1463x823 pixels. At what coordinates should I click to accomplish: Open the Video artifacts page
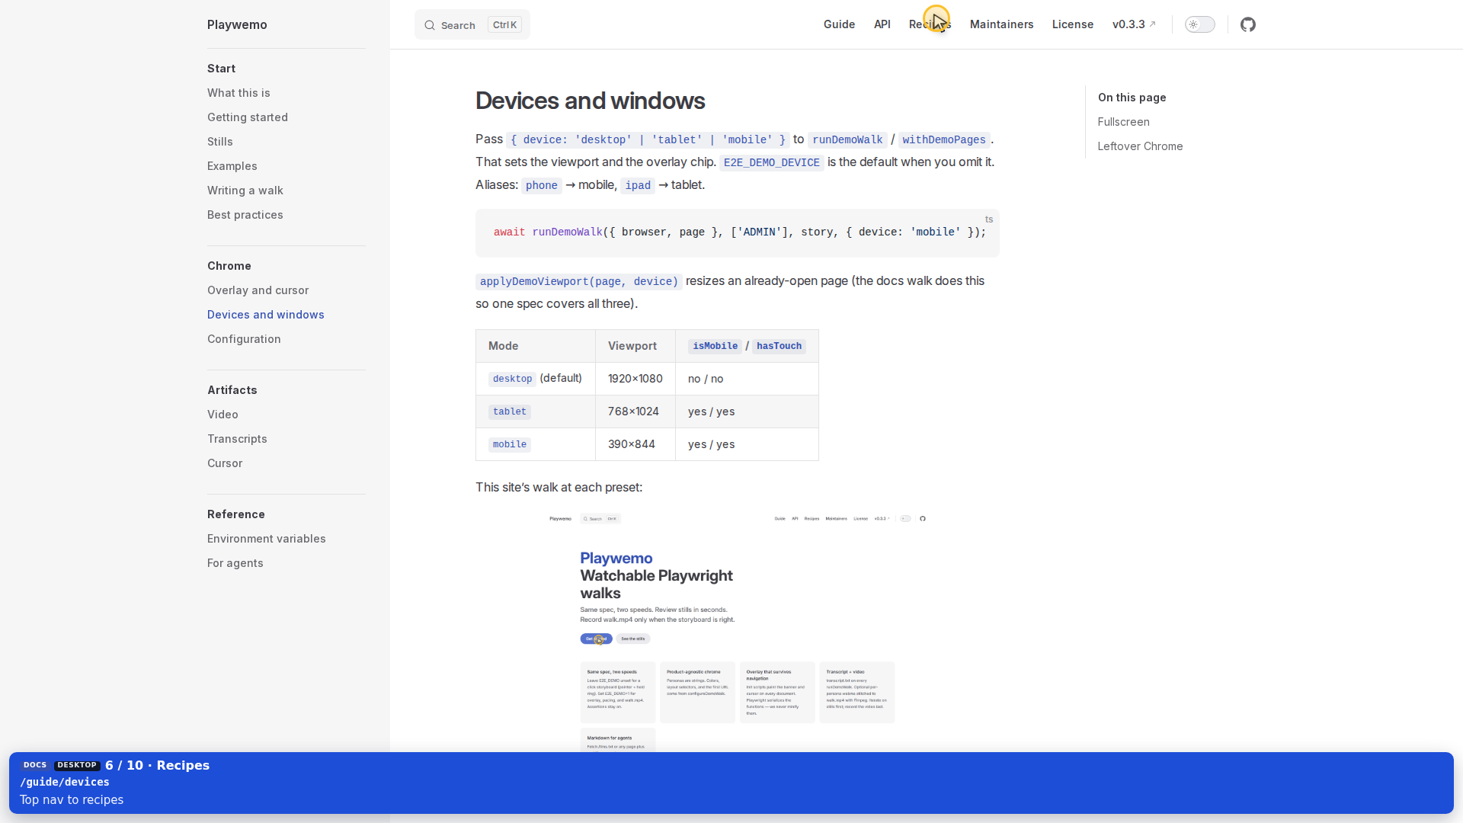coord(222,415)
